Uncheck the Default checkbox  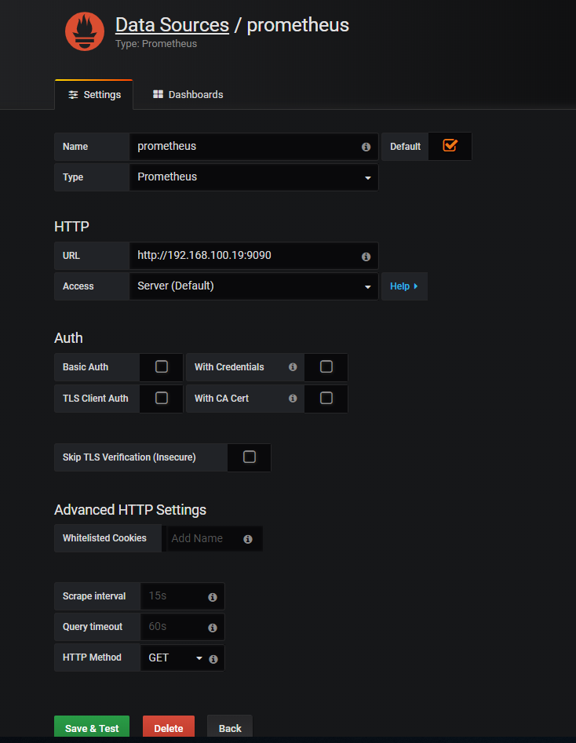[450, 146]
